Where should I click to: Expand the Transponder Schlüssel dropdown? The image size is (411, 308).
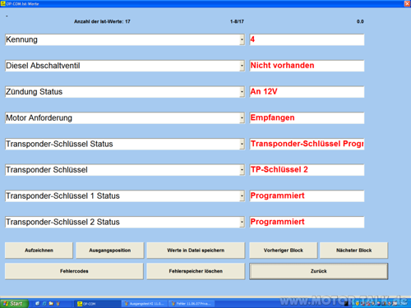(242, 170)
